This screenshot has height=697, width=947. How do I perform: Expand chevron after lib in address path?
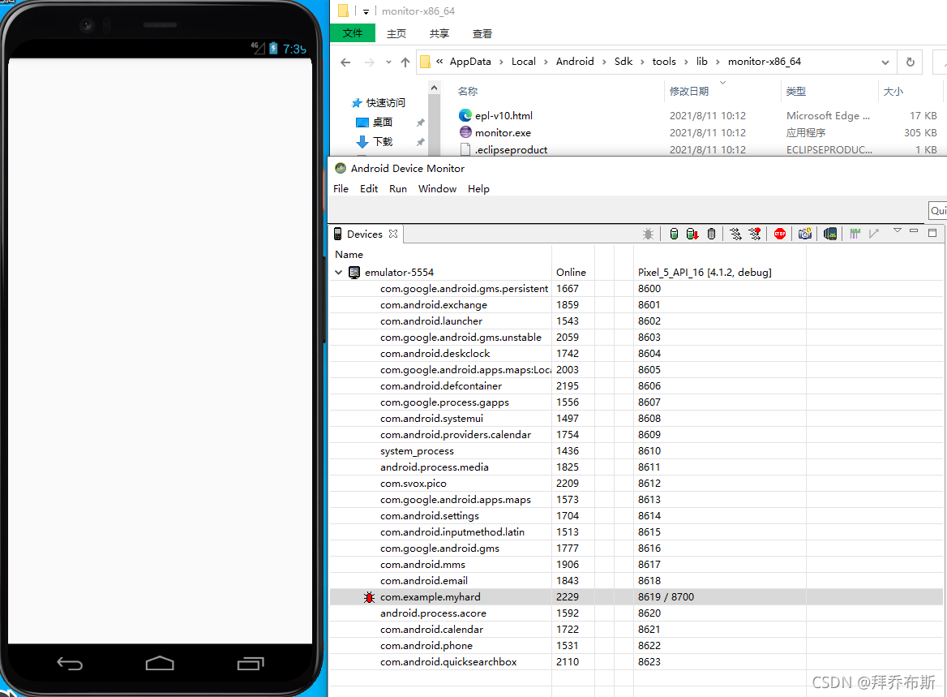click(718, 62)
